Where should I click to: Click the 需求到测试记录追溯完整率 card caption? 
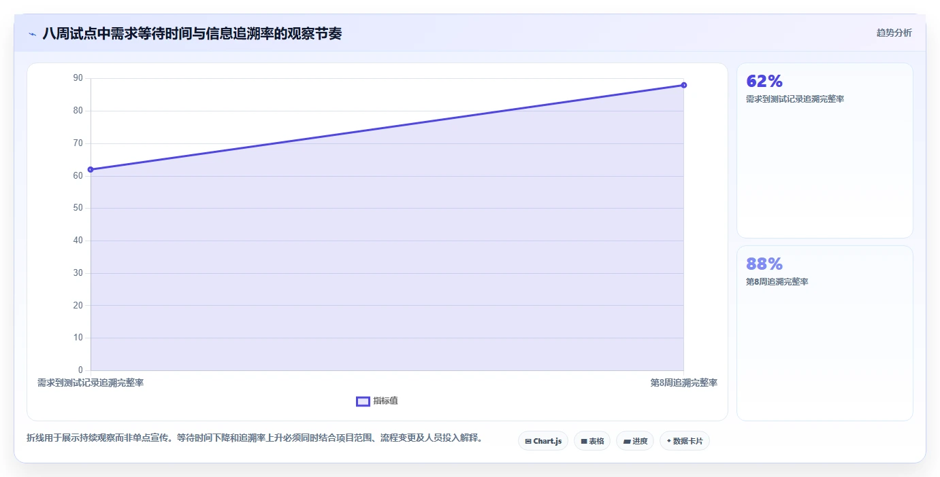tap(795, 99)
